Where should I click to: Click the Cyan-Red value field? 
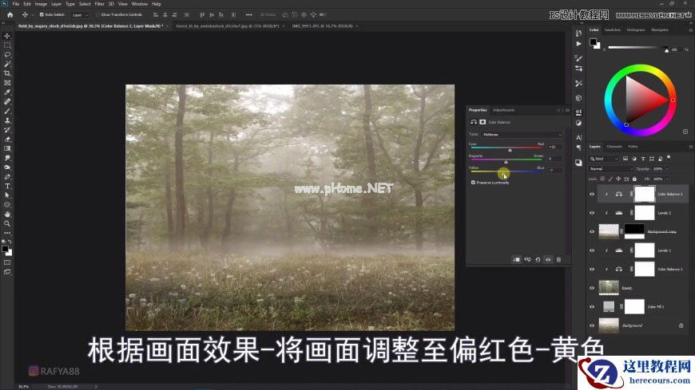tap(555, 147)
